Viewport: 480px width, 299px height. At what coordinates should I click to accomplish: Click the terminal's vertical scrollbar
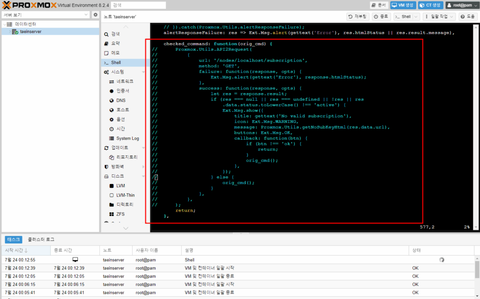tap(476, 127)
